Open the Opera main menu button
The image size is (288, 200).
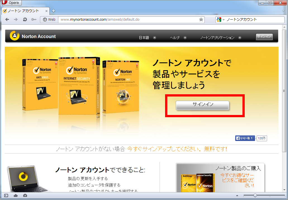point(11,3)
